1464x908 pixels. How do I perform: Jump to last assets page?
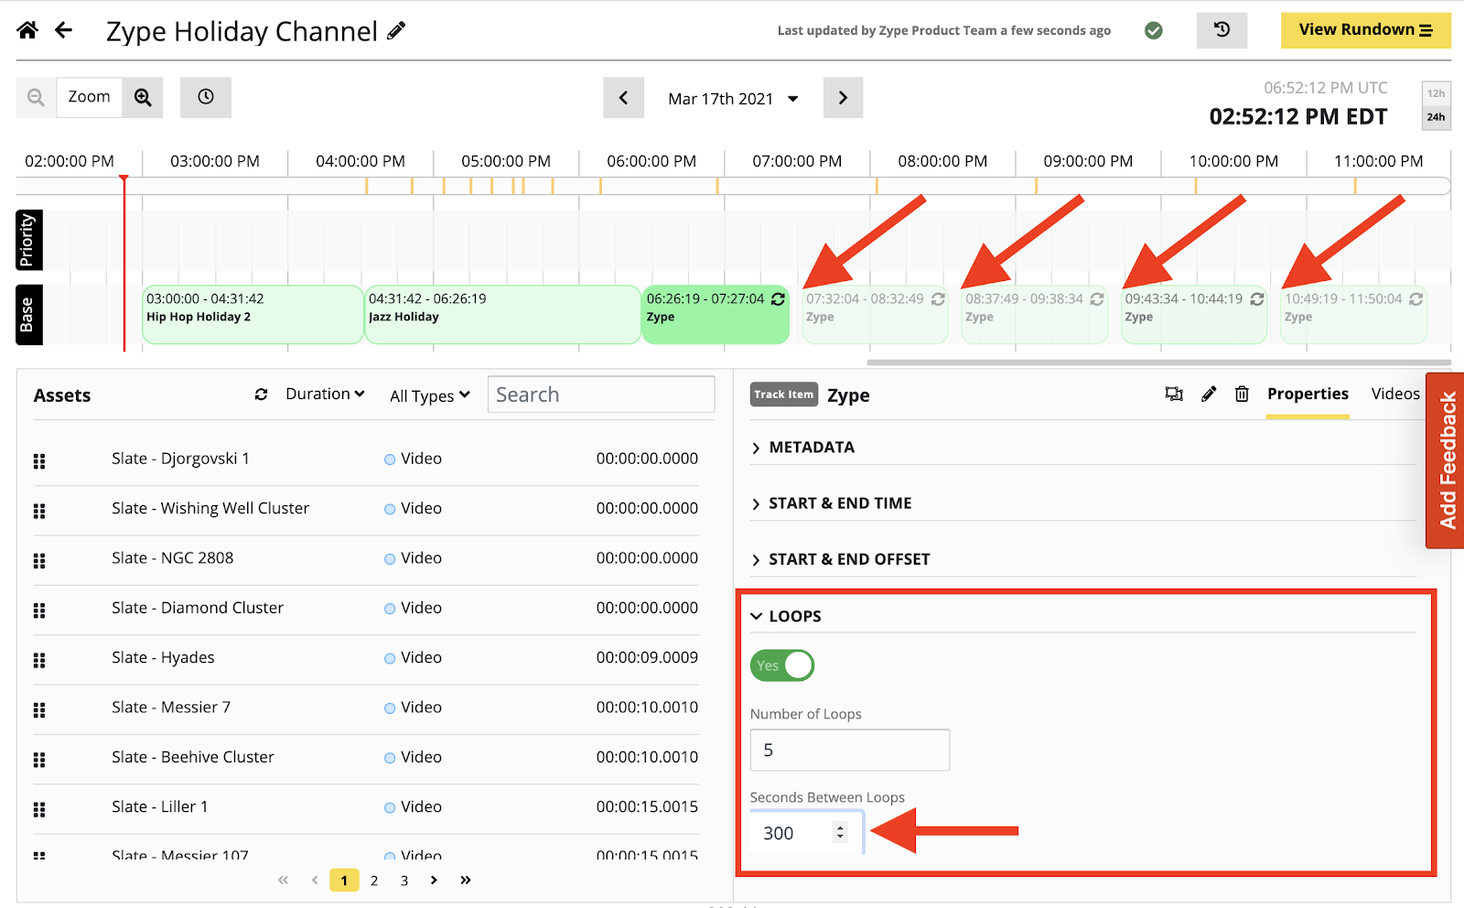click(466, 881)
